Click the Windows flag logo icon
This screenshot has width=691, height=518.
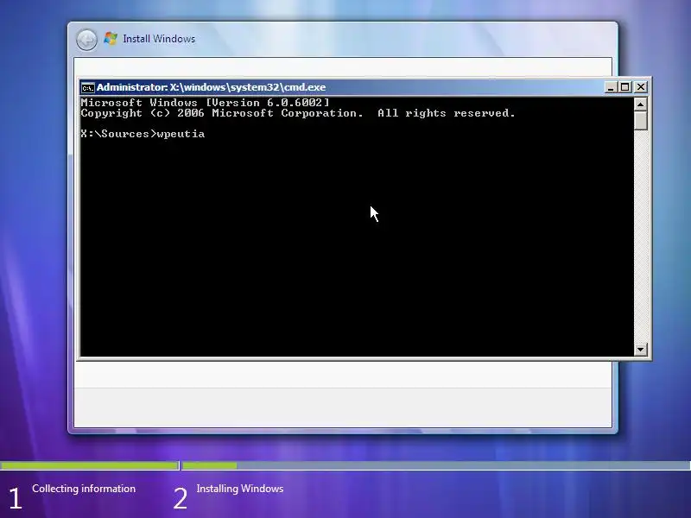(111, 38)
